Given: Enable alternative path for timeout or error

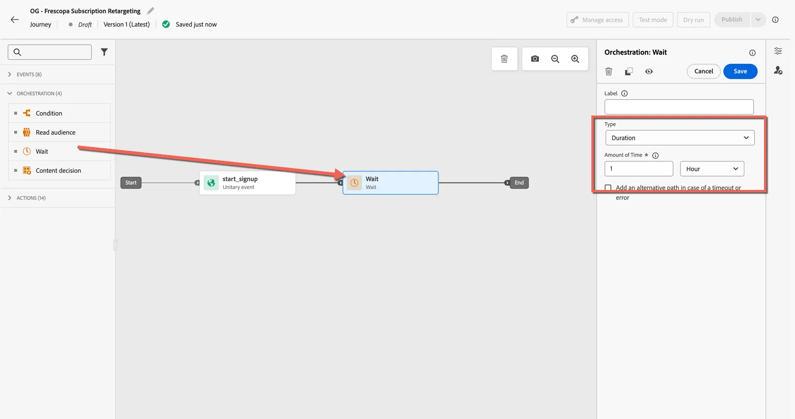Looking at the screenshot, I should pyautogui.click(x=608, y=188).
